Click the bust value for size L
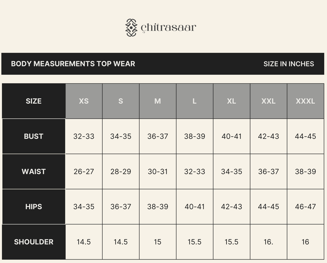Image resolution: width=327 pixels, height=263 pixels. pyautogui.click(x=195, y=136)
